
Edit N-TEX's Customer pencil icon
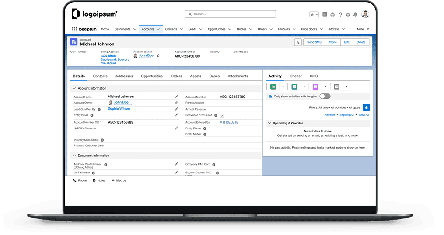[176, 128]
